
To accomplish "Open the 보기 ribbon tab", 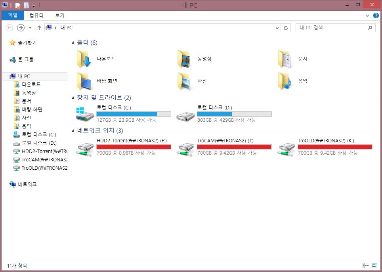I will point(60,15).
